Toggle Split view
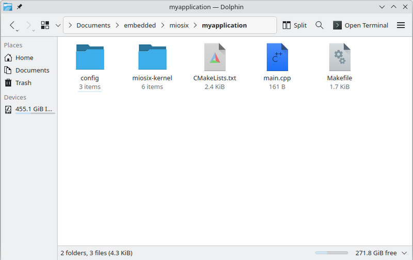This screenshot has height=260, width=413. click(x=295, y=25)
